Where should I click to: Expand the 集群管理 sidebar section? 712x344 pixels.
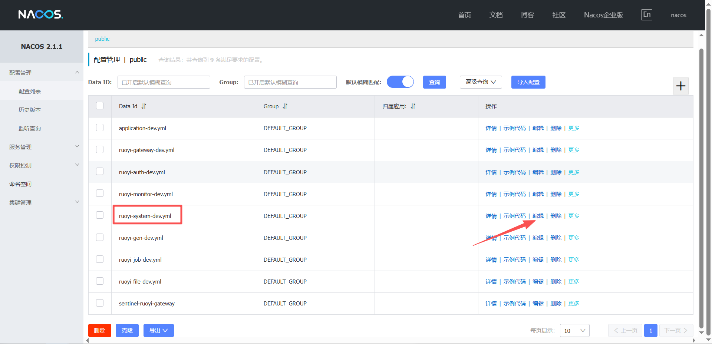point(42,202)
